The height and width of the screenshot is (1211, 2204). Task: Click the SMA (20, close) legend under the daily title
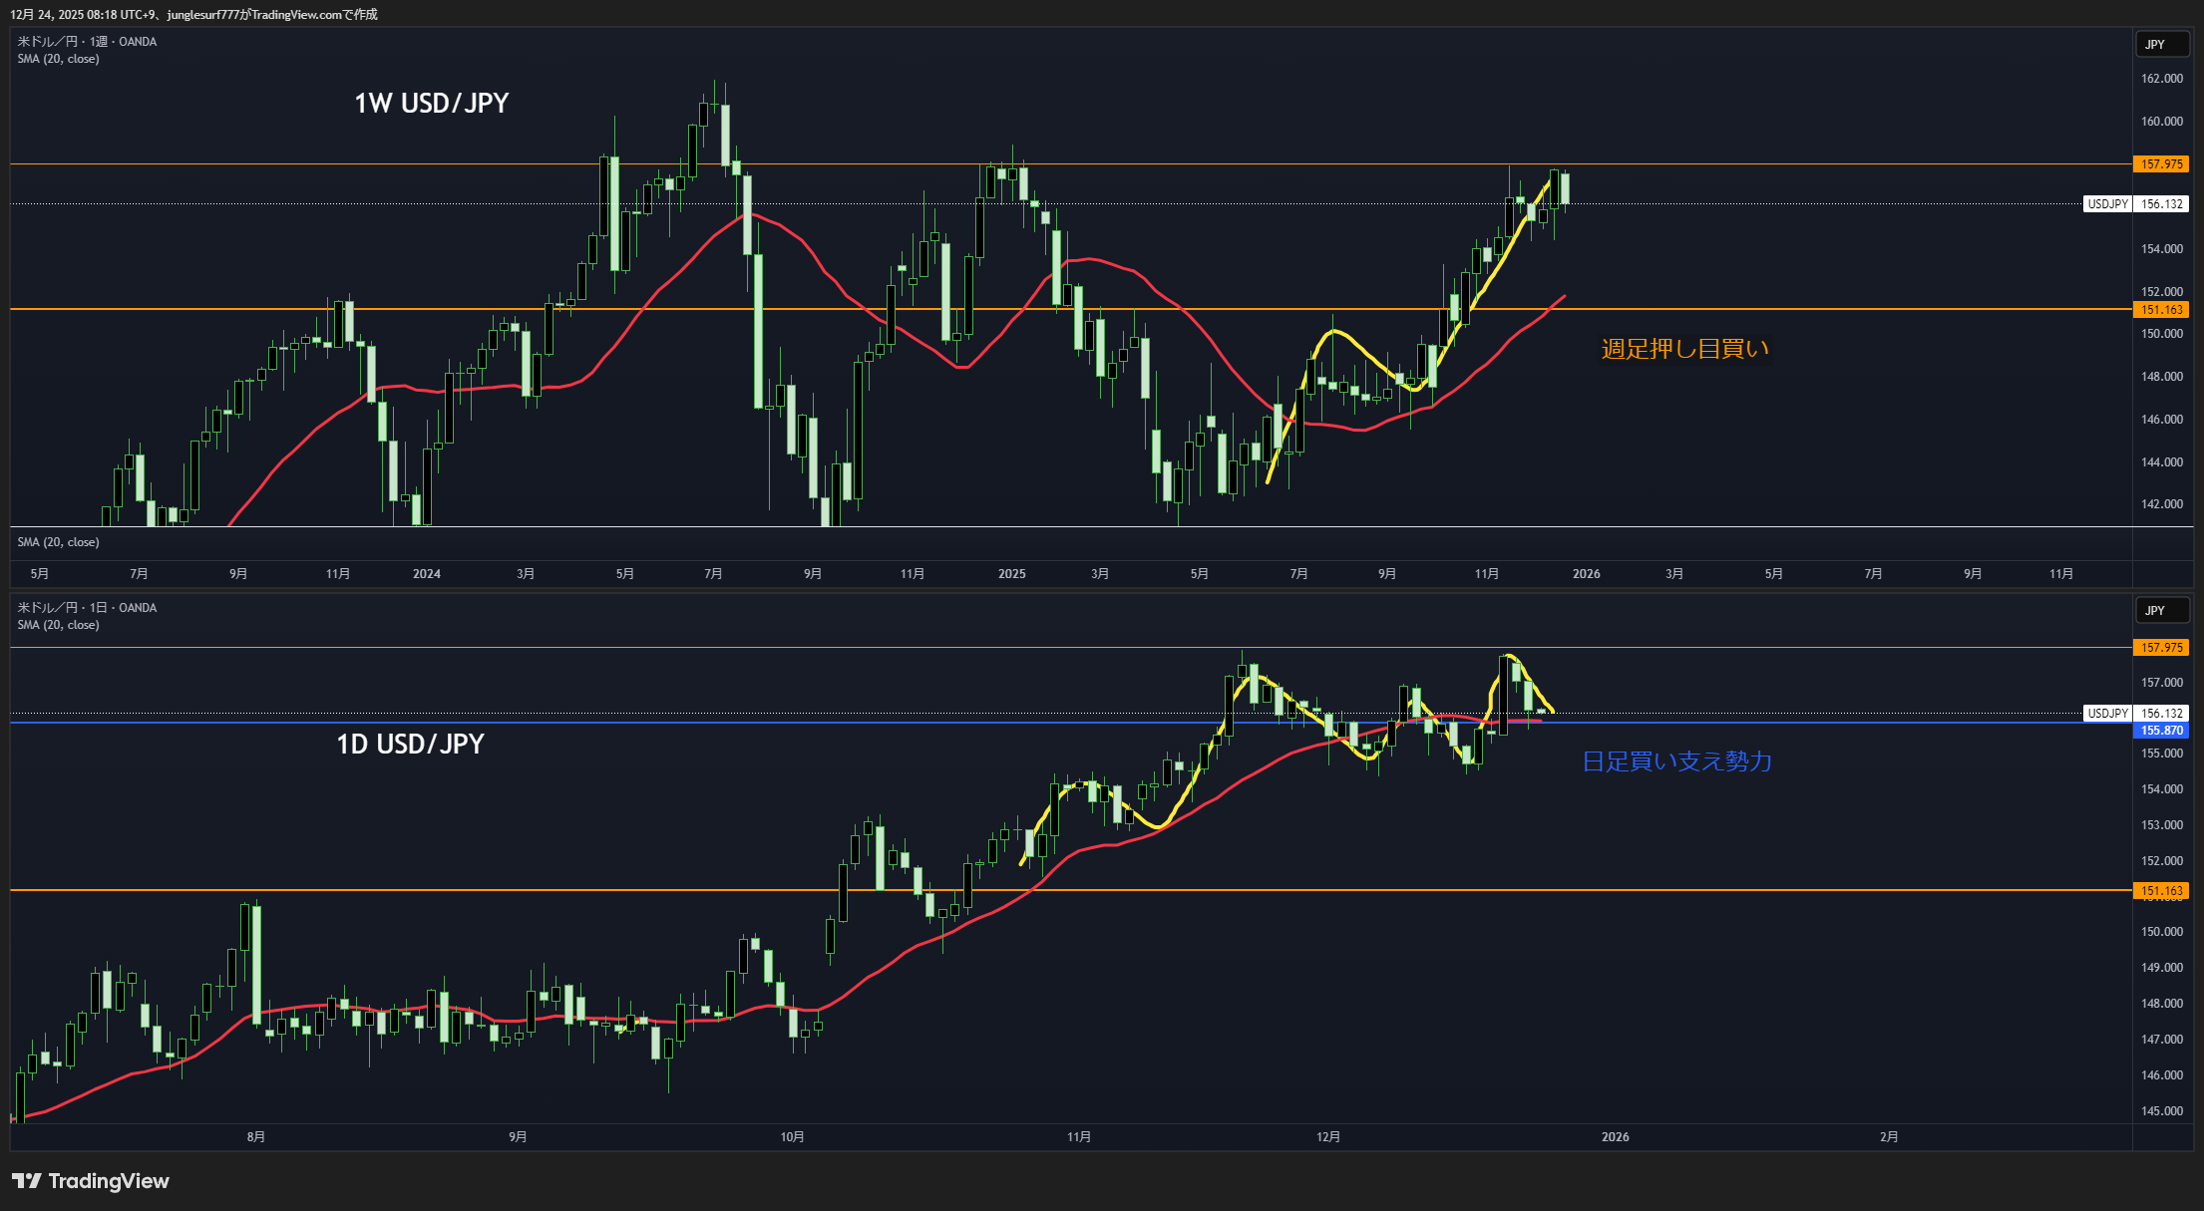pos(58,625)
